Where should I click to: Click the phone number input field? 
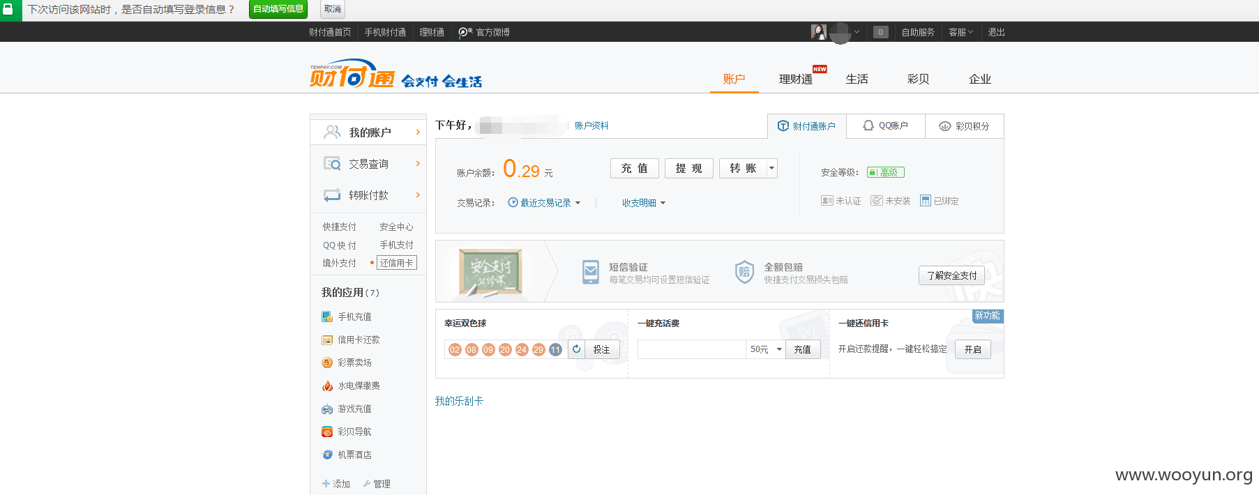tap(692, 349)
